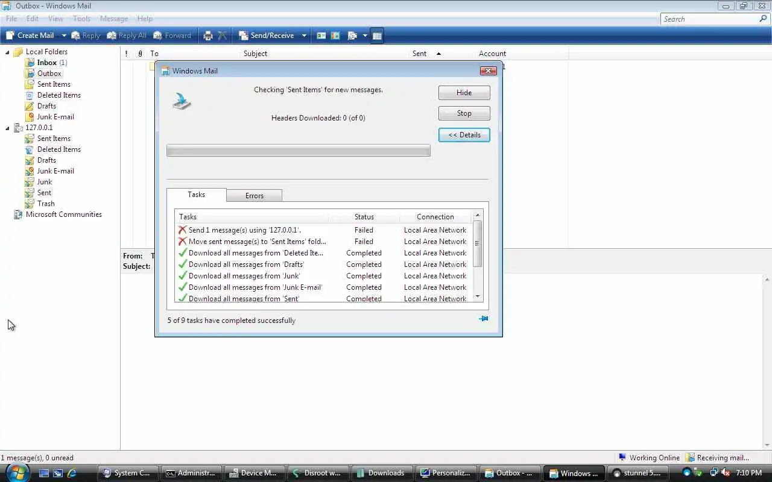Click the Delete X icon in the toolbar
Image resolution: width=772 pixels, height=482 pixels.
point(223,36)
